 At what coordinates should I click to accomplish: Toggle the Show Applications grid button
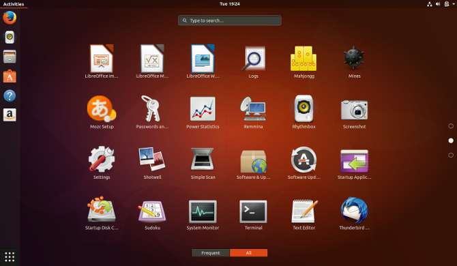coord(10,256)
